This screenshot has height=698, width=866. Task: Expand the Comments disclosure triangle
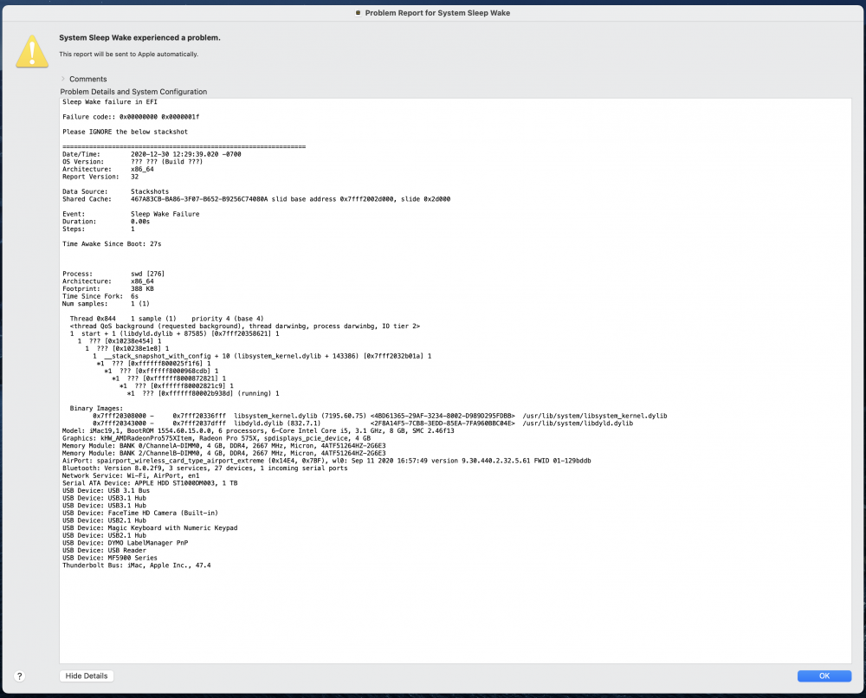pos(63,79)
